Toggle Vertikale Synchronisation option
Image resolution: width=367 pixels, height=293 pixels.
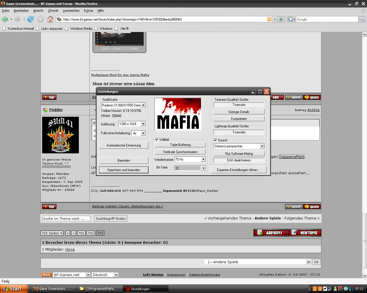[x=180, y=152]
